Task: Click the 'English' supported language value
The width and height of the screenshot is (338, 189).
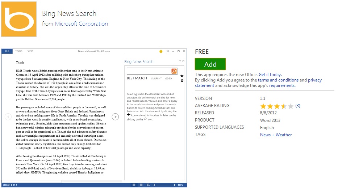Action: coord(267,128)
